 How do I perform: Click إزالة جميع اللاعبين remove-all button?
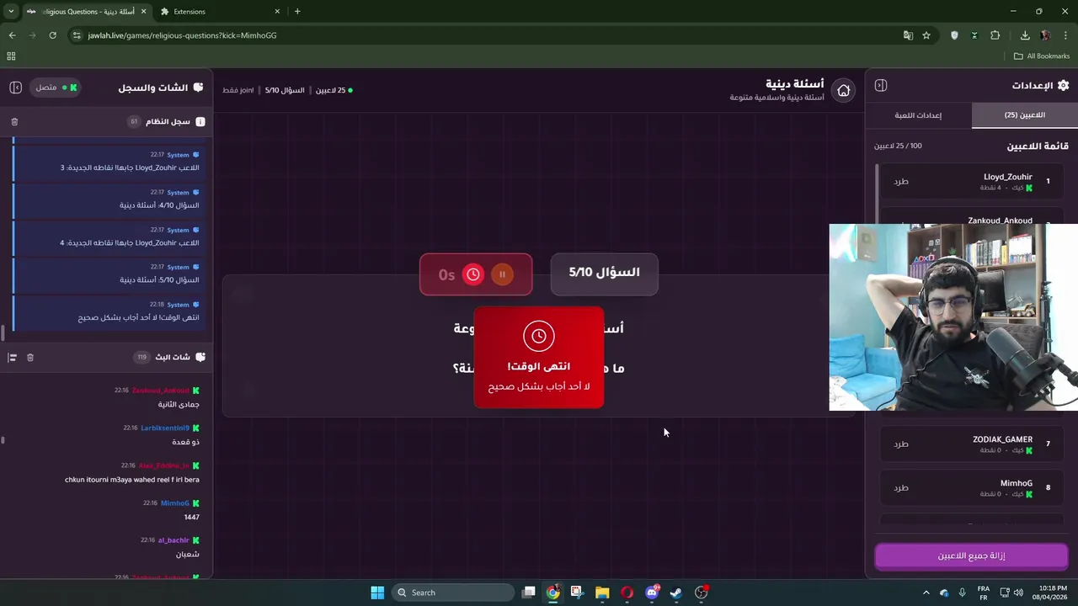pyautogui.click(x=971, y=556)
